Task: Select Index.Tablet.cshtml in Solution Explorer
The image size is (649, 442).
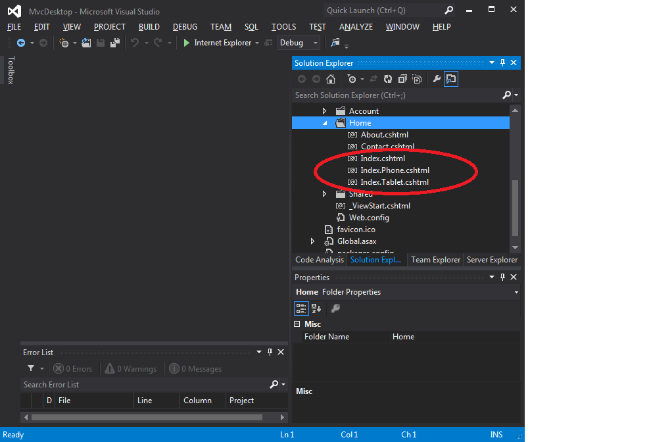Action: 395,182
